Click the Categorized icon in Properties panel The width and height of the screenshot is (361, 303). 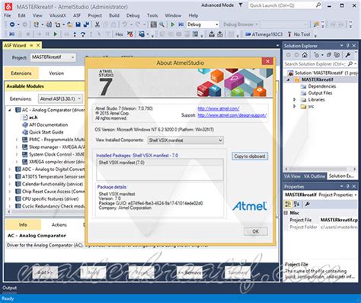[x=288, y=204]
